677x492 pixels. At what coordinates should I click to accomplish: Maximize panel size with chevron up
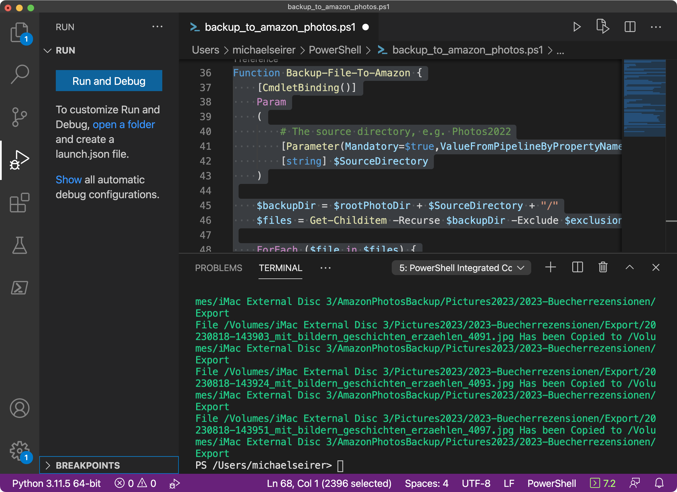[x=629, y=267]
